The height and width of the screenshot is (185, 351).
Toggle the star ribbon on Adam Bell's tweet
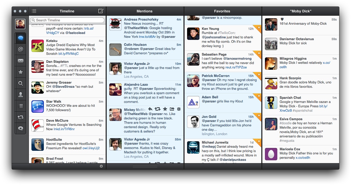pyautogui.click(x=258, y=96)
